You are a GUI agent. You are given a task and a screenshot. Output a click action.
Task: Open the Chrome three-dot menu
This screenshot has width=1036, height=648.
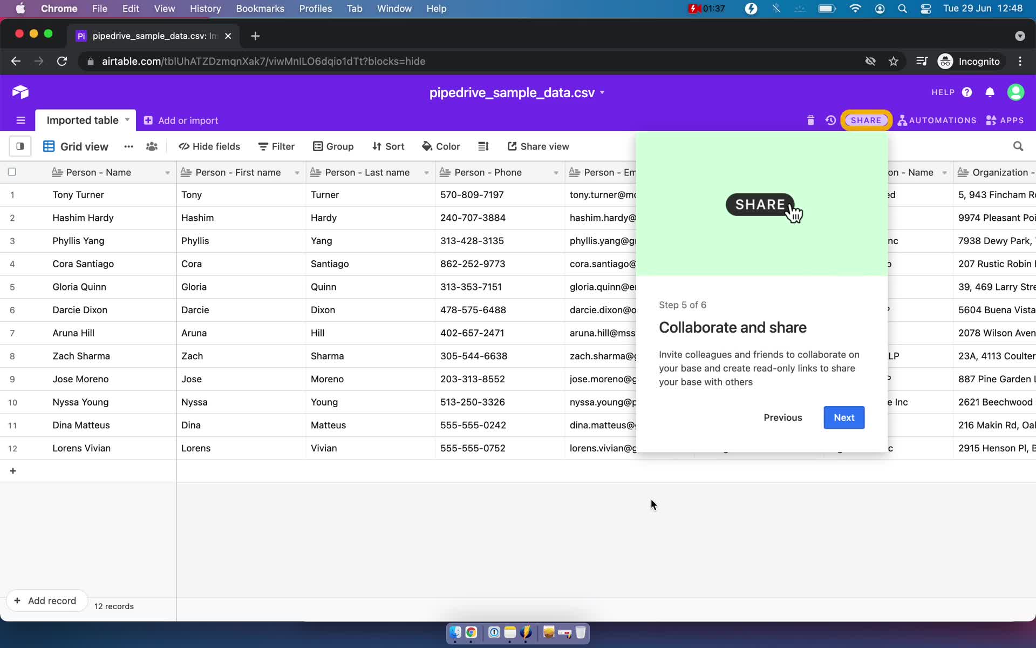click(x=1020, y=61)
